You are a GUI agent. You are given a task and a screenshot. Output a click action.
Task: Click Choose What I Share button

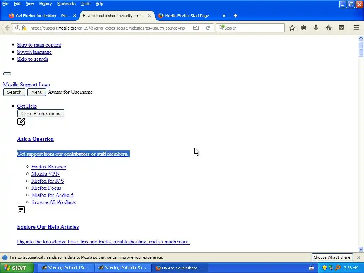pos(332,257)
